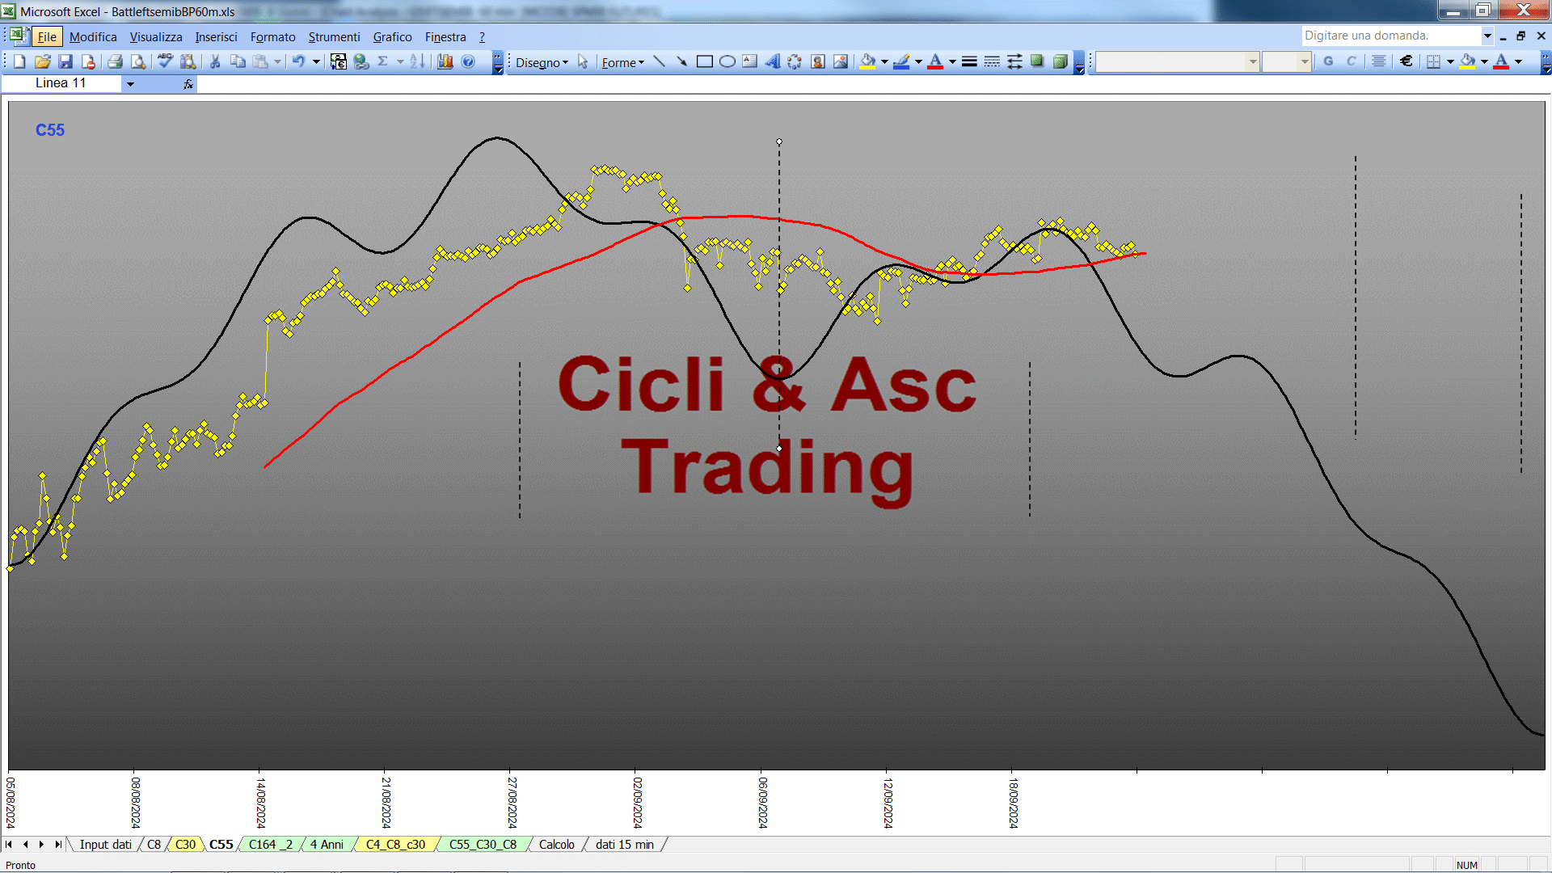Click the AutoSum sigma icon

pos(383,61)
